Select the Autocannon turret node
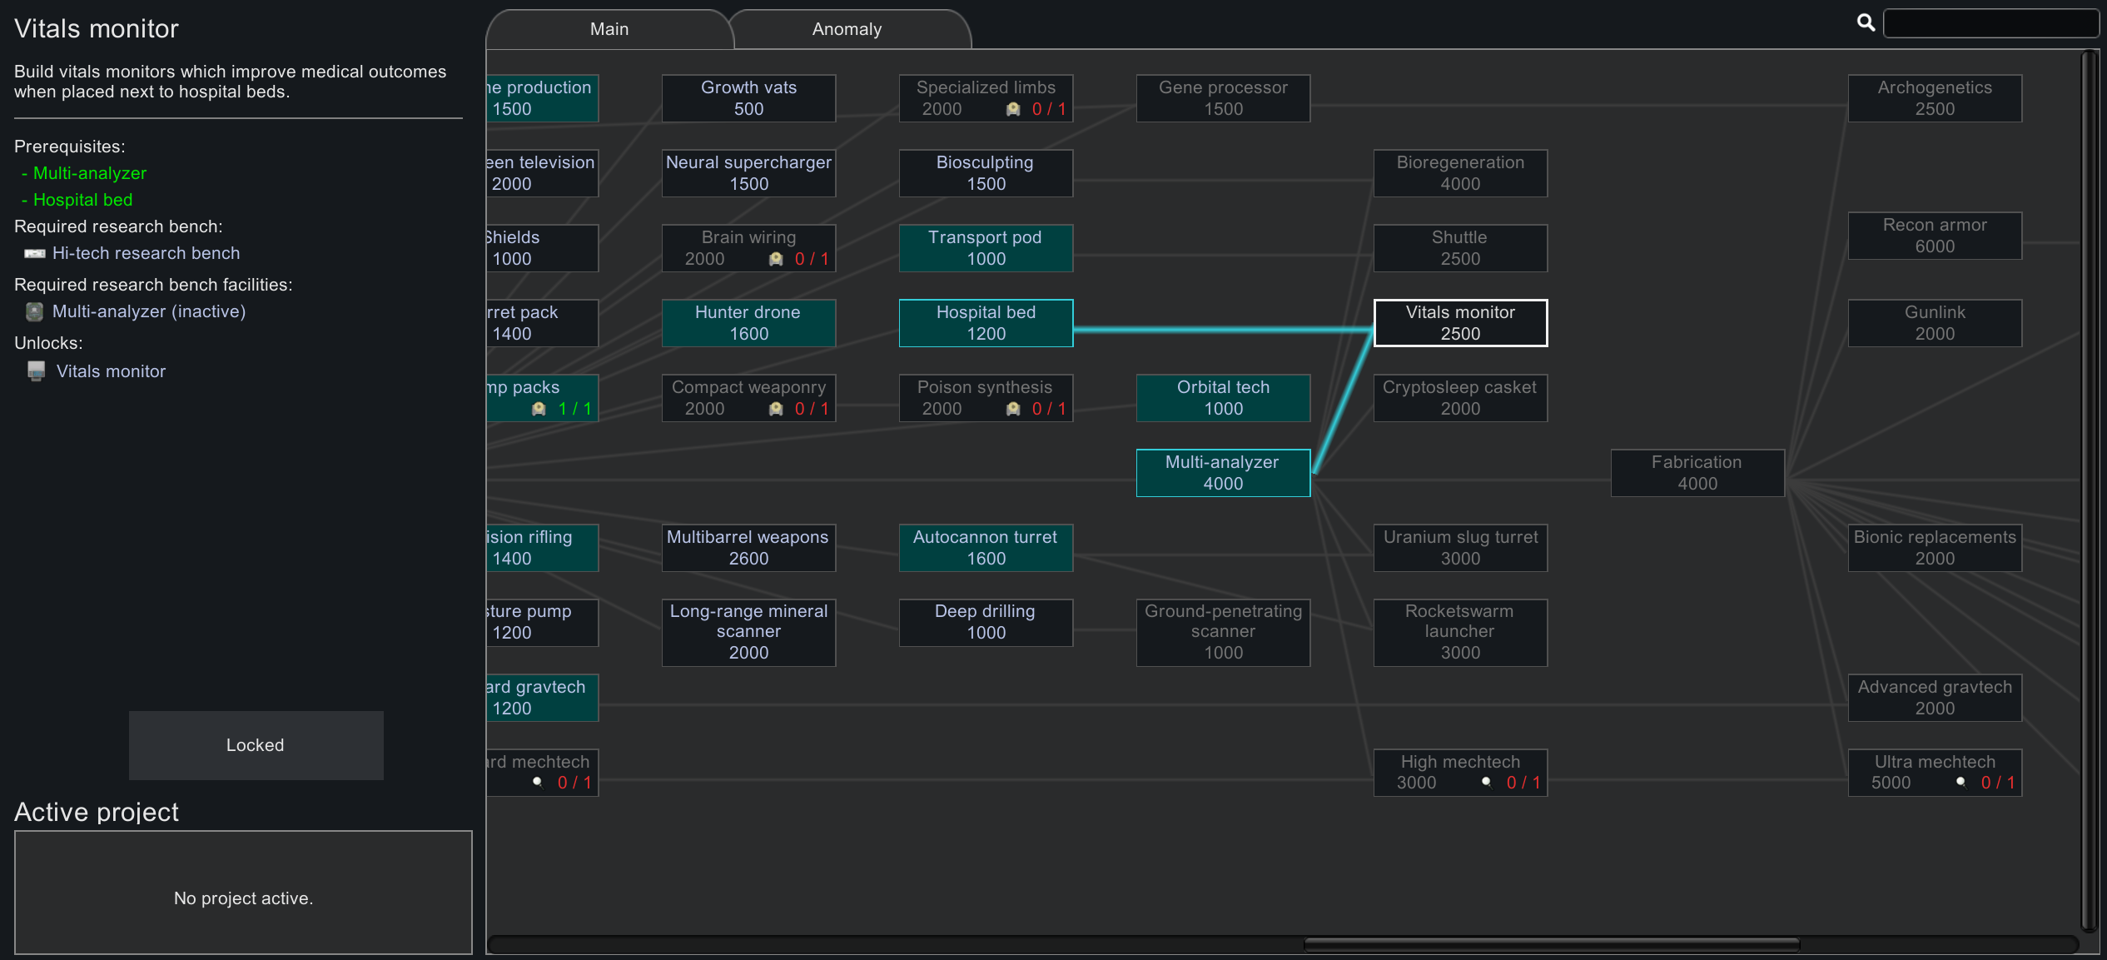Screen dimensions: 2107x960 (986, 548)
